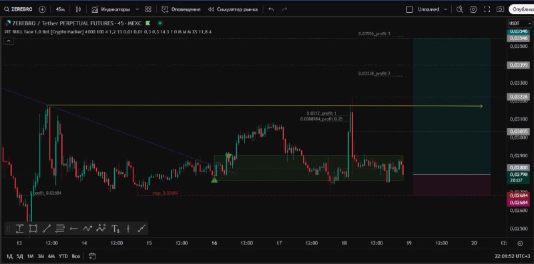Choose the ABCD pattern drawing tool
534x264 pixels.
point(101,228)
